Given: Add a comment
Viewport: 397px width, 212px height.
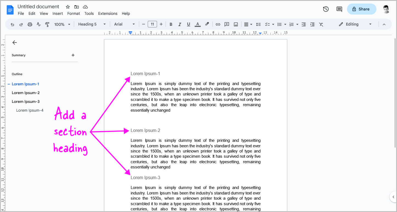Looking at the screenshot, I should [227, 24].
